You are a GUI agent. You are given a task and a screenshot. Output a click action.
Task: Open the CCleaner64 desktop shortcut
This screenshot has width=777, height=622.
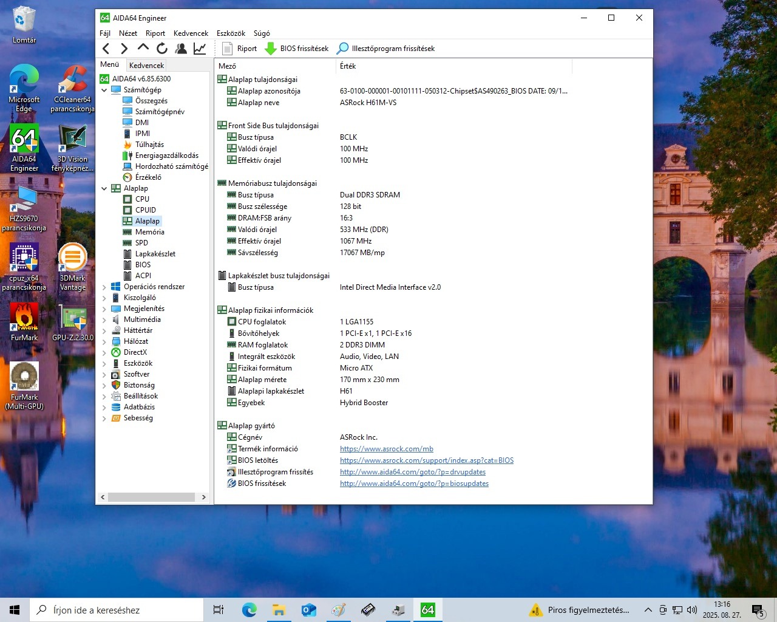pos(73,89)
